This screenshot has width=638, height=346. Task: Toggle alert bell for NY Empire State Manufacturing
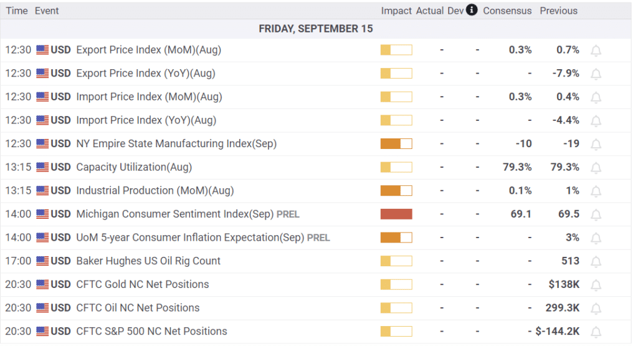[596, 144]
